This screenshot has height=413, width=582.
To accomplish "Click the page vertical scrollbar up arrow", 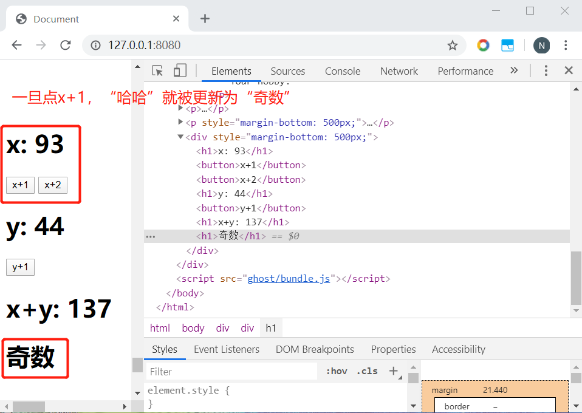I will point(138,67).
